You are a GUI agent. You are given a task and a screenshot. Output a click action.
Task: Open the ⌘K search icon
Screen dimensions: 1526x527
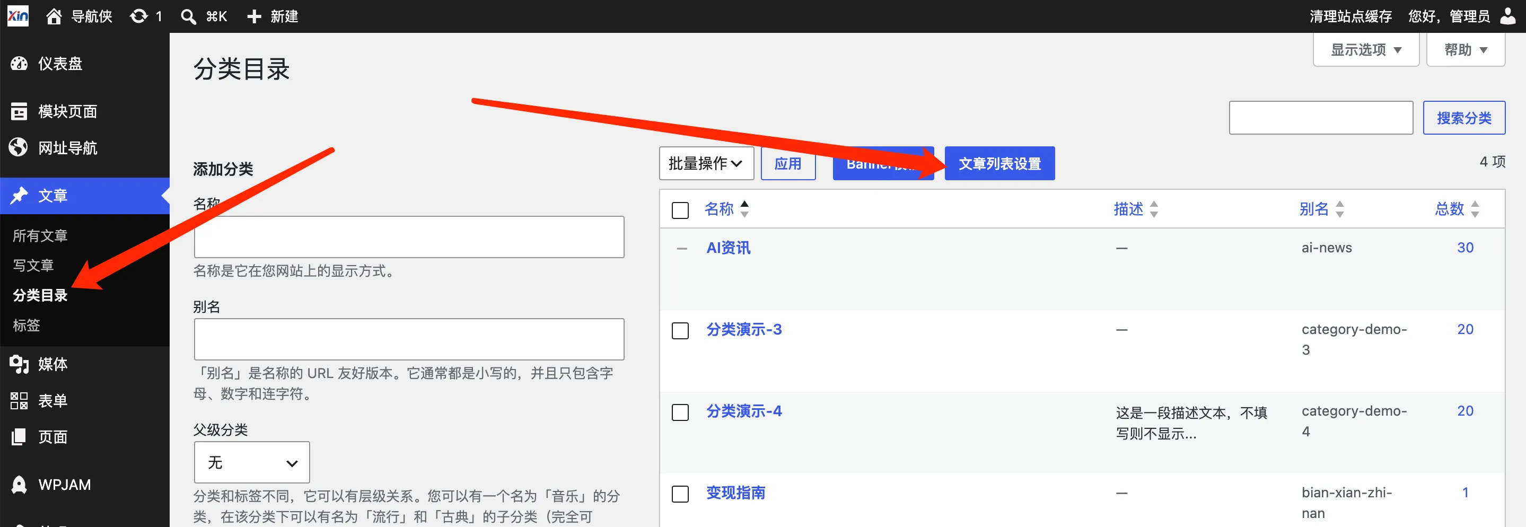point(188,16)
